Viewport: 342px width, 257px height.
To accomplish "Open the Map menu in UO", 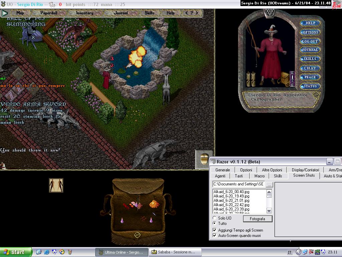I will [20, 13].
